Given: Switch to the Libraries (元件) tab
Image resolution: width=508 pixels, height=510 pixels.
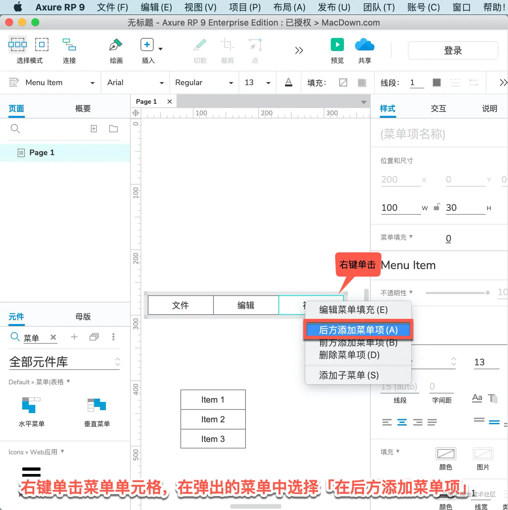Looking at the screenshot, I should pos(16,317).
